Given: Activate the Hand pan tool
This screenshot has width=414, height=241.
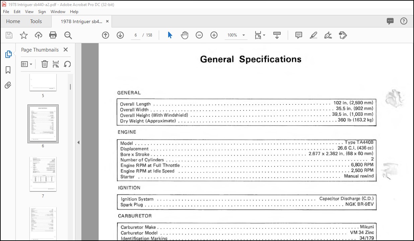Looking at the screenshot, I should coord(185,35).
